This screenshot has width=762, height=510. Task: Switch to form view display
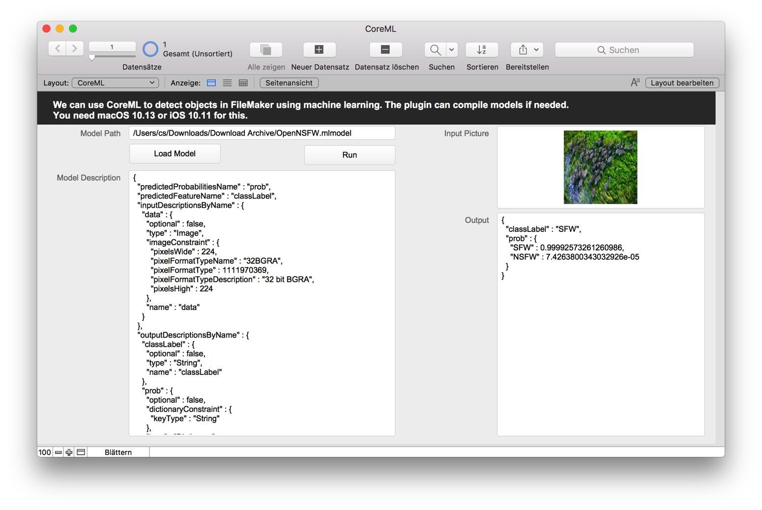click(x=211, y=83)
